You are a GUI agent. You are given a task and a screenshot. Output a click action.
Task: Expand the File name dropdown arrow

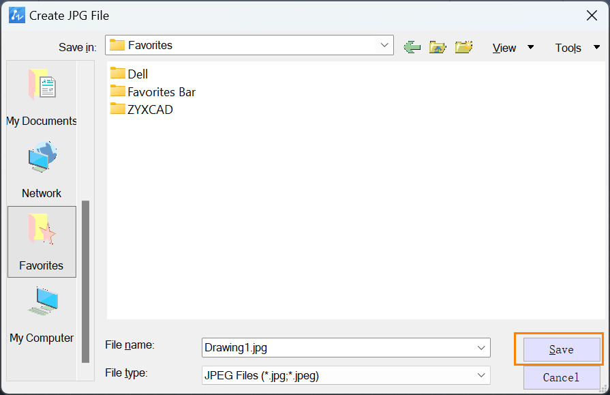tap(481, 347)
